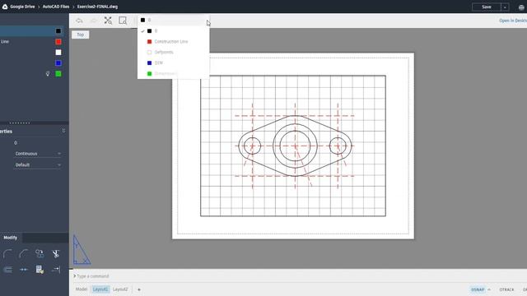
Task: Open the Save button dropdown arrow
Action: (505, 7)
